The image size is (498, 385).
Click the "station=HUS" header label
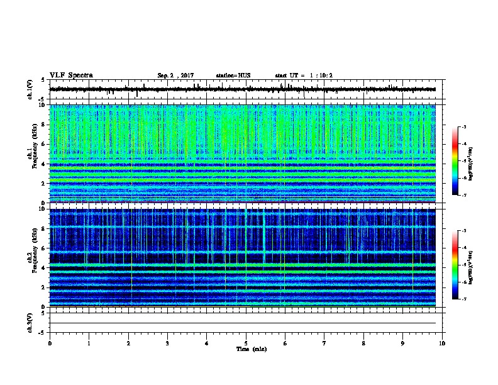[233, 75]
